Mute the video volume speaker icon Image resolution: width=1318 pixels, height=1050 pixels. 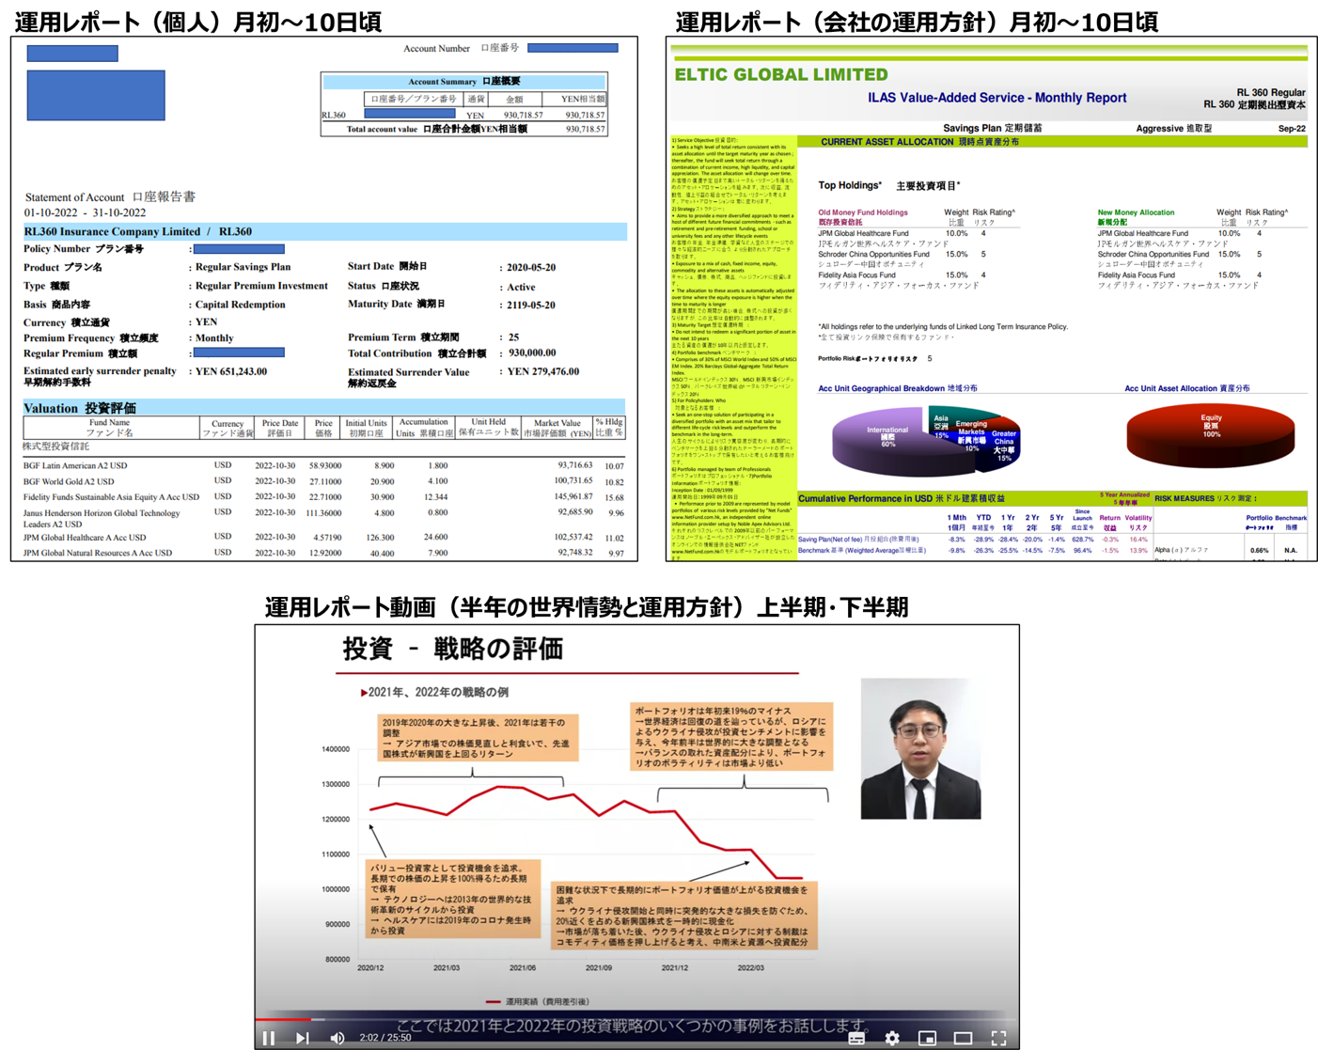tap(337, 1038)
